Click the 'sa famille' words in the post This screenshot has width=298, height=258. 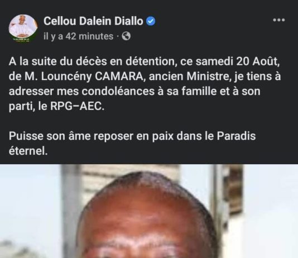(192, 92)
